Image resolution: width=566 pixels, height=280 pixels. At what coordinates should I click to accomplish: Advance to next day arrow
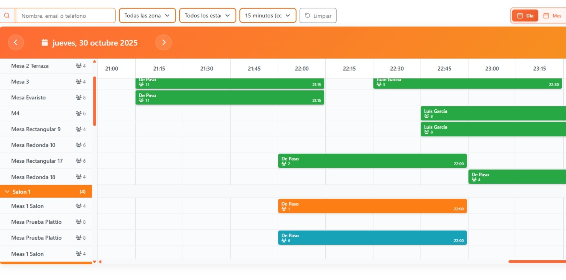point(164,42)
